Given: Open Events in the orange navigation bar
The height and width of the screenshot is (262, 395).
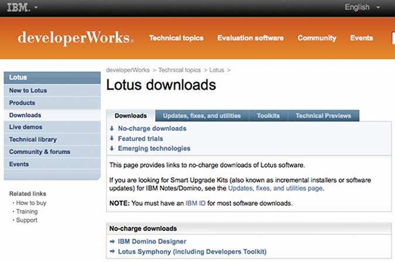Looking at the screenshot, I should (x=362, y=38).
